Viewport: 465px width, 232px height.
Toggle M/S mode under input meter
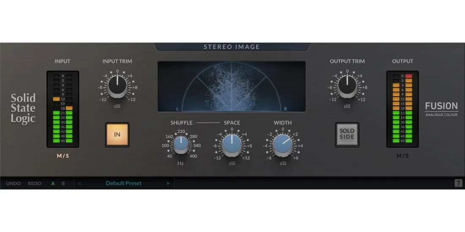click(63, 156)
